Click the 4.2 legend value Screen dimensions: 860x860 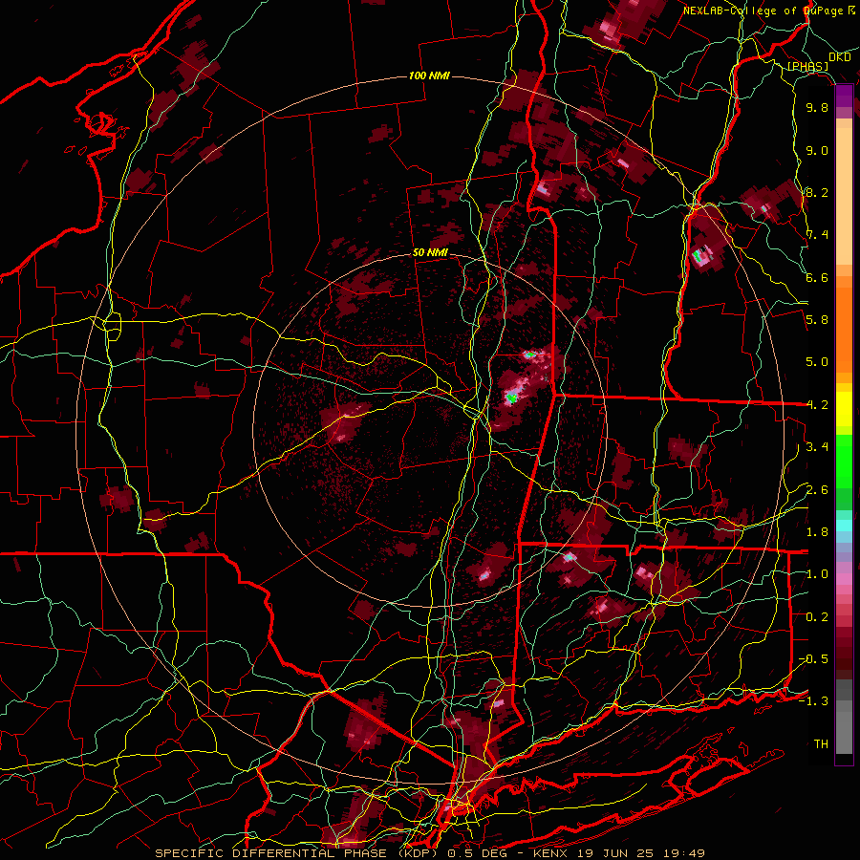[x=817, y=405]
